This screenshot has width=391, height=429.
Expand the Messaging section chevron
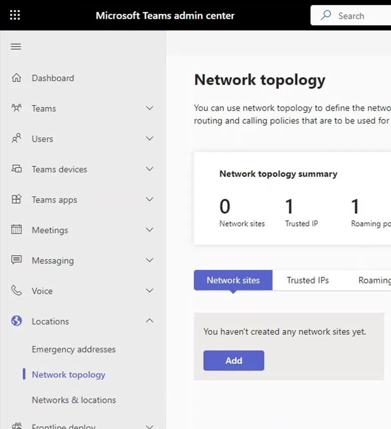pyautogui.click(x=150, y=260)
